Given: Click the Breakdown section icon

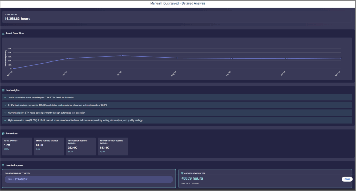Looking at the screenshot, I should pos(3,133).
